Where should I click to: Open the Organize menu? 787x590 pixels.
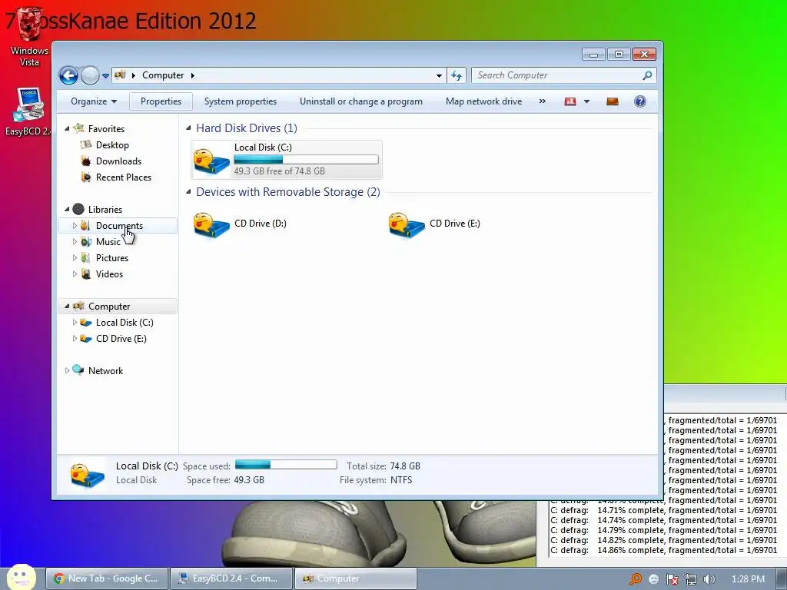pyautogui.click(x=94, y=101)
